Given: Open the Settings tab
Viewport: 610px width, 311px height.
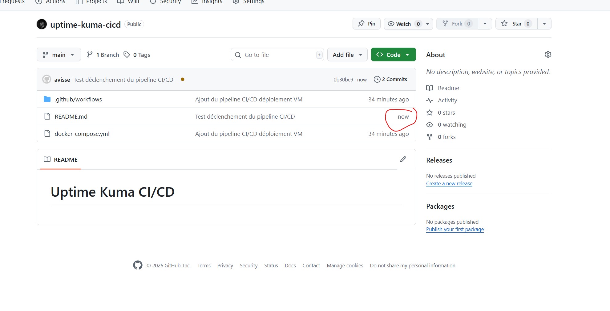Looking at the screenshot, I should coord(249,2).
